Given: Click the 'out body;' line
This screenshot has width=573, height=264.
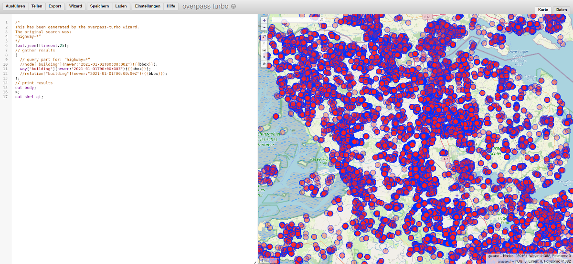Looking at the screenshot, I should point(25,88).
